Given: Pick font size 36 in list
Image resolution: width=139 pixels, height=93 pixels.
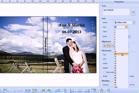Looking at the screenshot, I should tap(121, 80).
